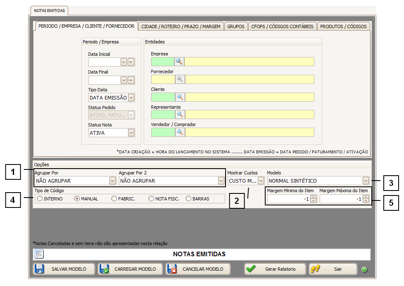Click Vendedor / Comprador search magnifier icon

click(179, 132)
